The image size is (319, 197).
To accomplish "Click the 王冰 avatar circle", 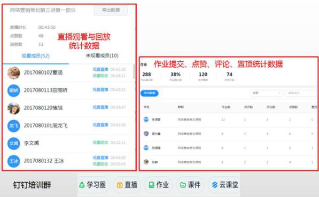I will (x=14, y=161).
